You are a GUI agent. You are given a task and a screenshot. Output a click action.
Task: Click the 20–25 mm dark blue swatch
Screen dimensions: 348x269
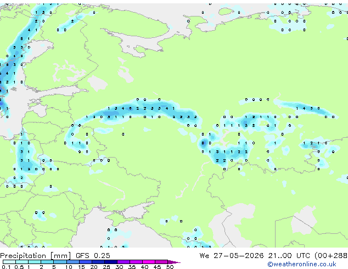pyautogui.click(x=98, y=262)
